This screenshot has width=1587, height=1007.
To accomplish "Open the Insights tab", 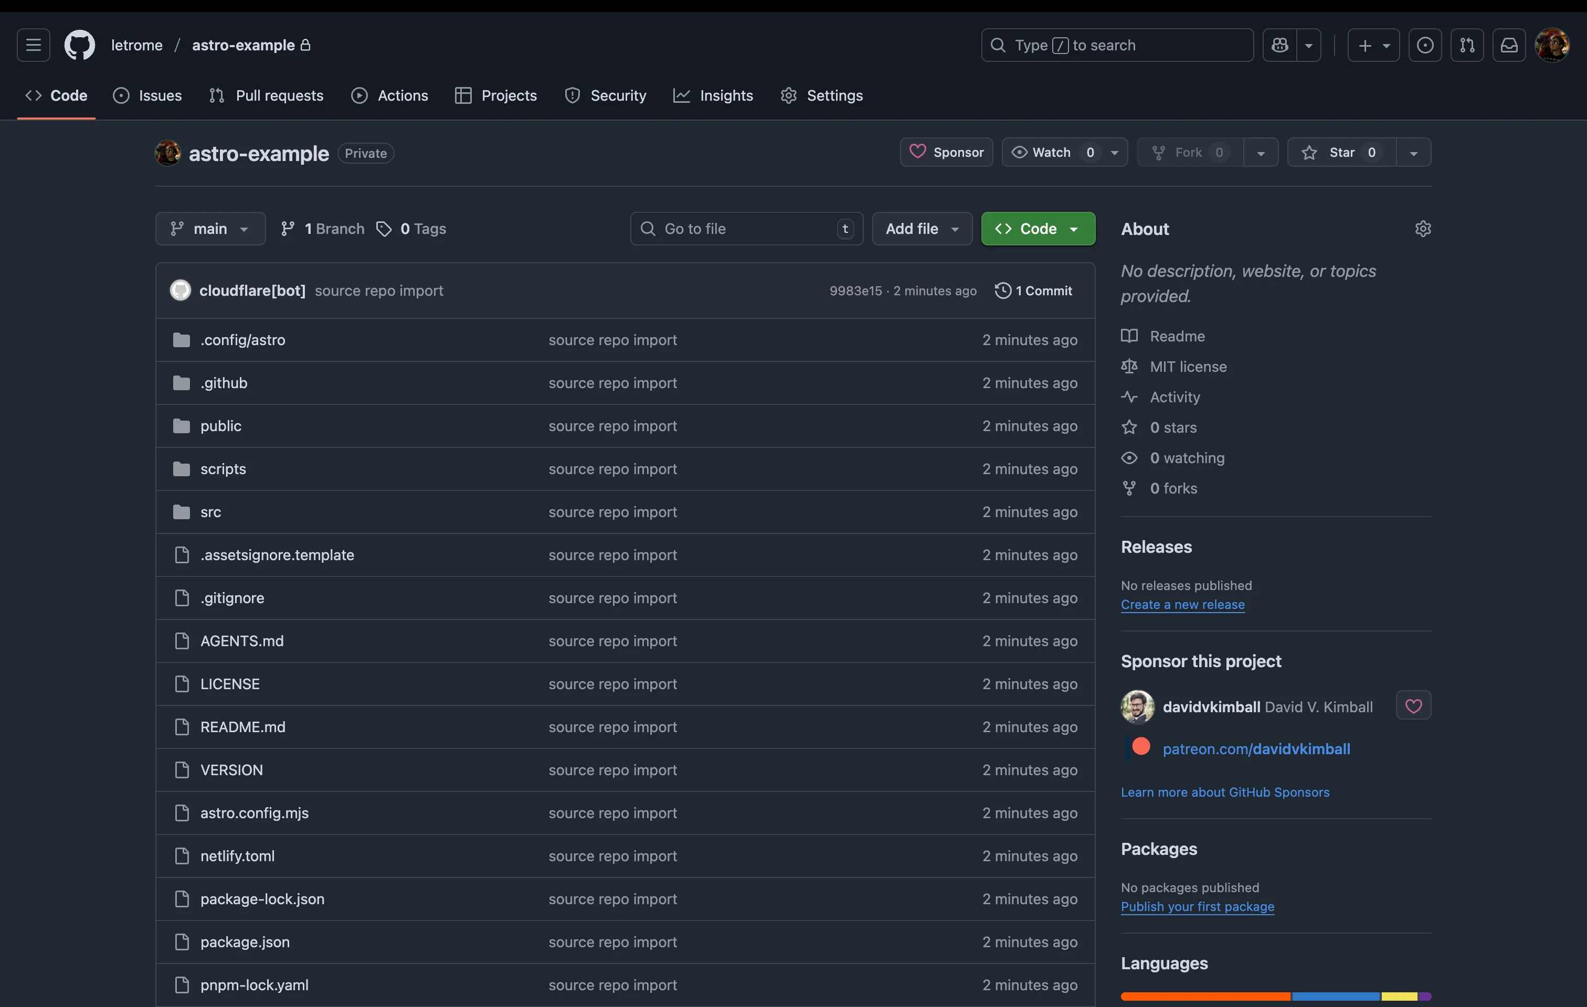I will [713, 95].
